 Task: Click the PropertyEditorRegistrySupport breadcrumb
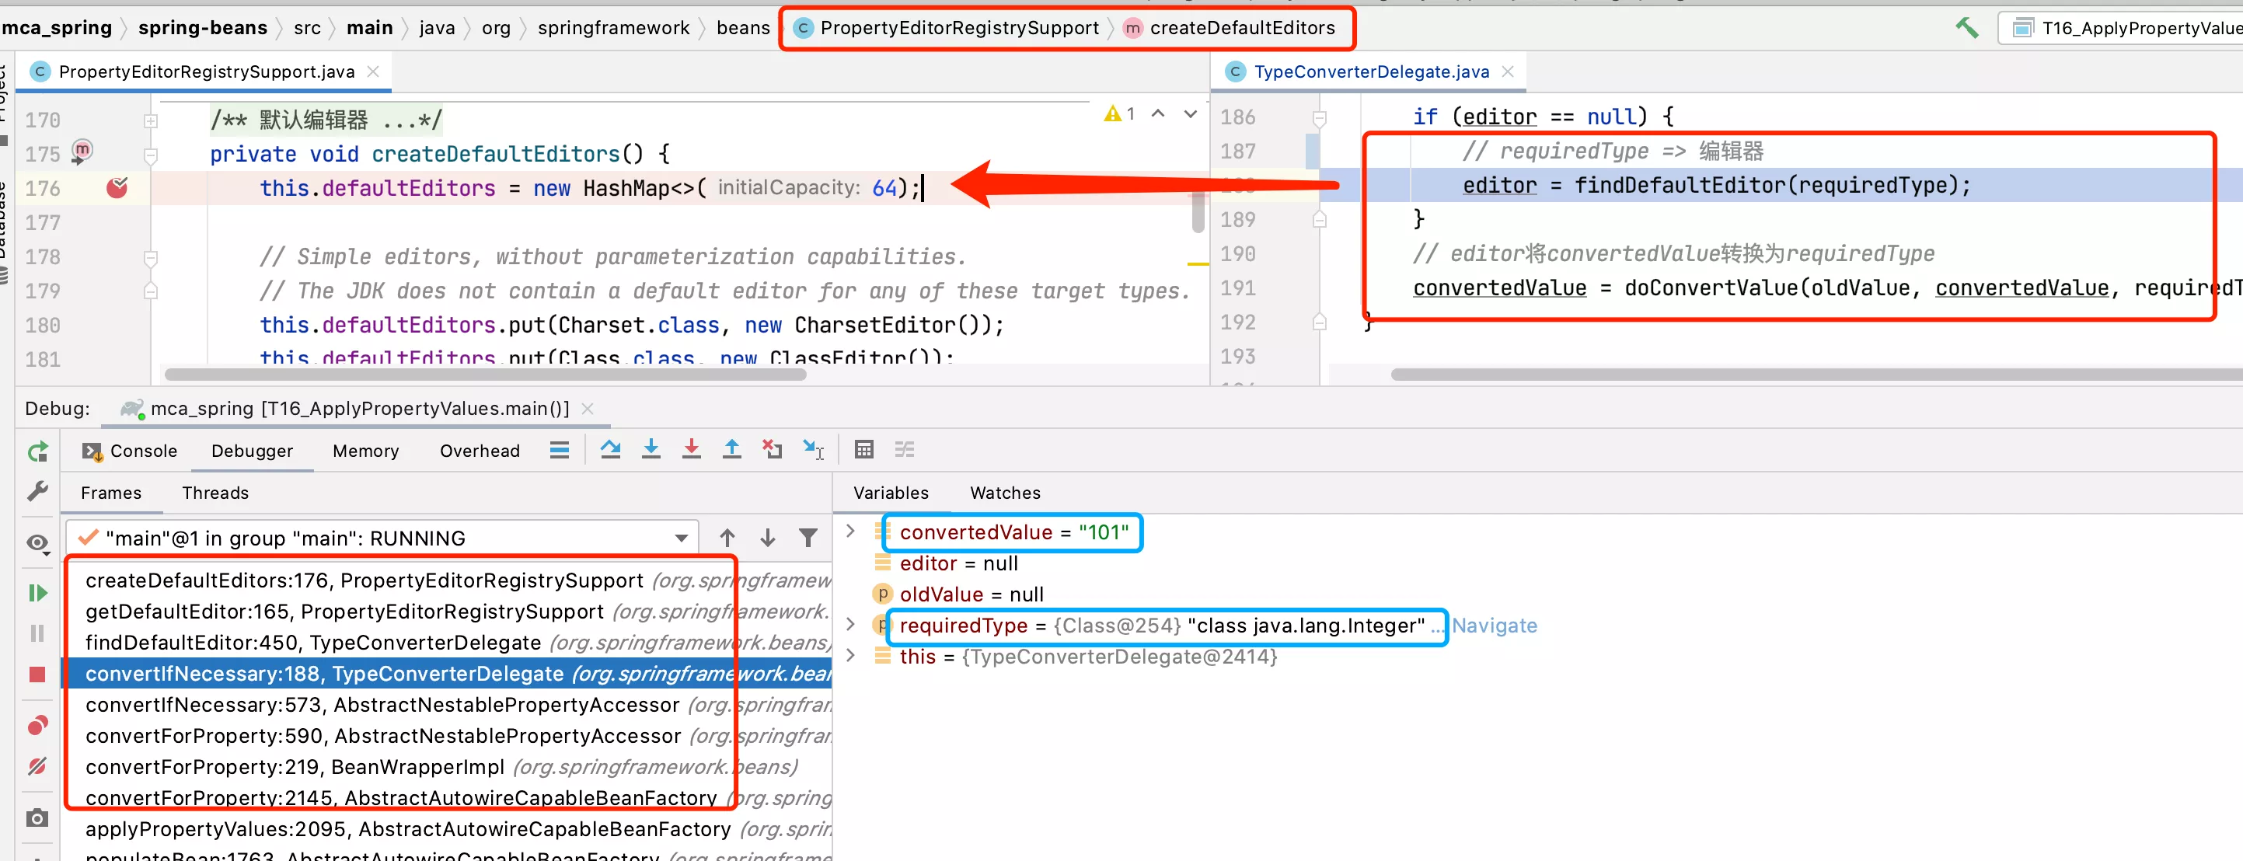[x=947, y=28]
